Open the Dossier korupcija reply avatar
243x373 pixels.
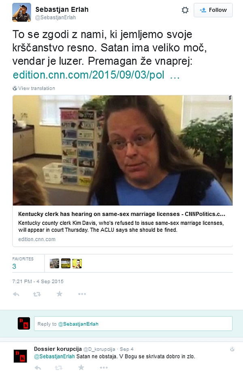coord(20,356)
